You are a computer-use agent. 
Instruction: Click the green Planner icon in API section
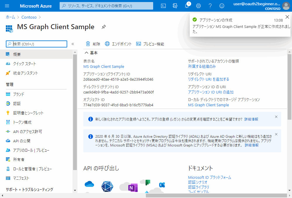coord(148,182)
